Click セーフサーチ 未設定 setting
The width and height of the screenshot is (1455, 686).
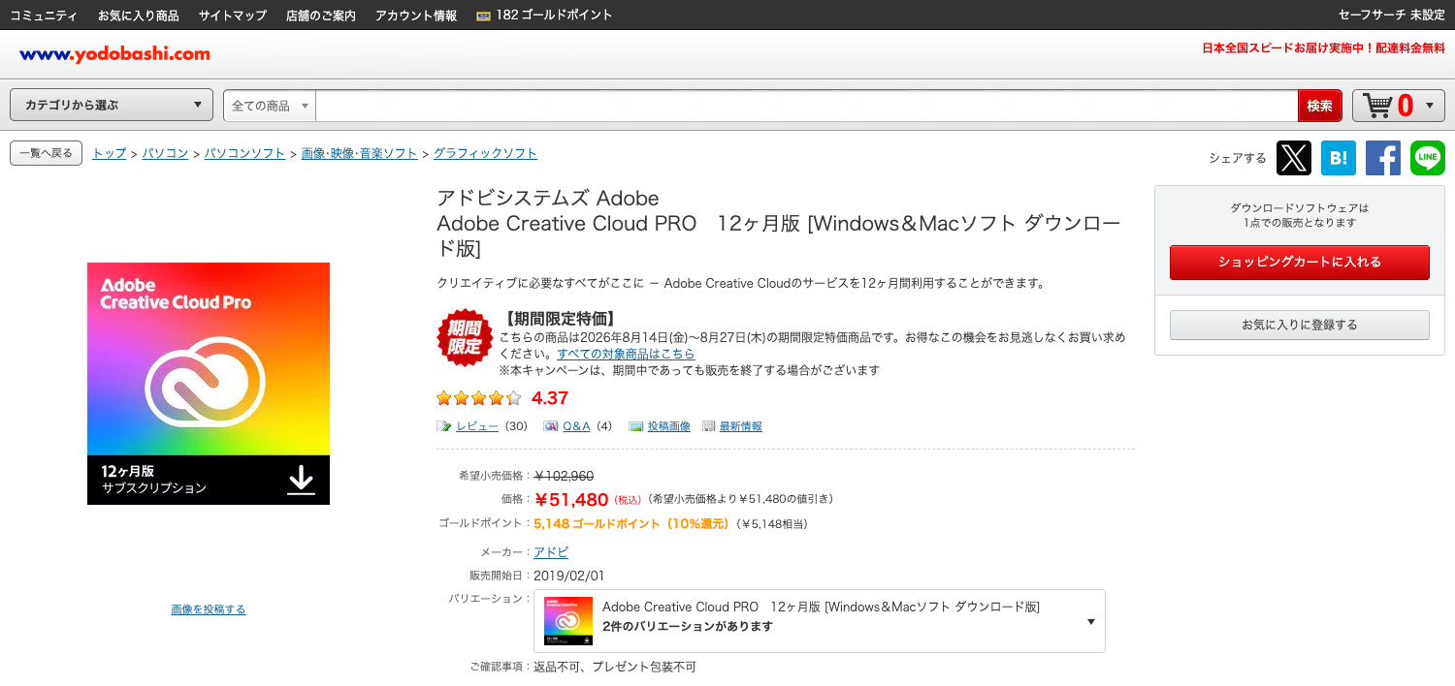point(1392,16)
